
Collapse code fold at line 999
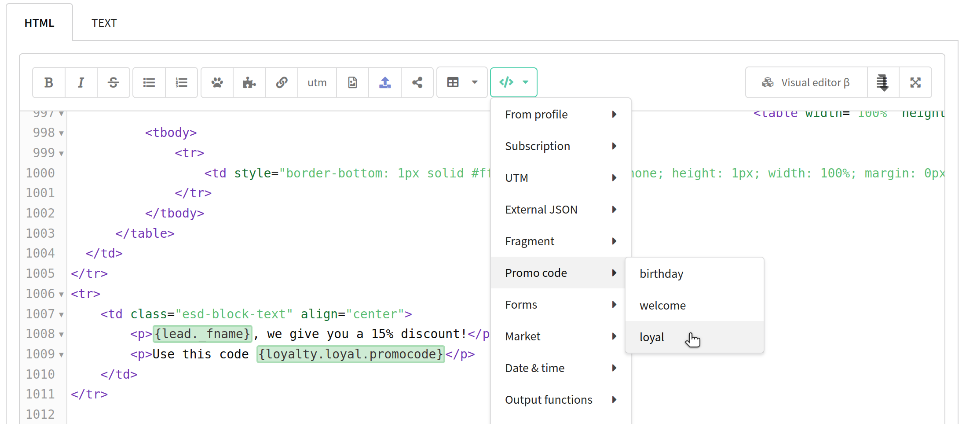click(62, 153)
